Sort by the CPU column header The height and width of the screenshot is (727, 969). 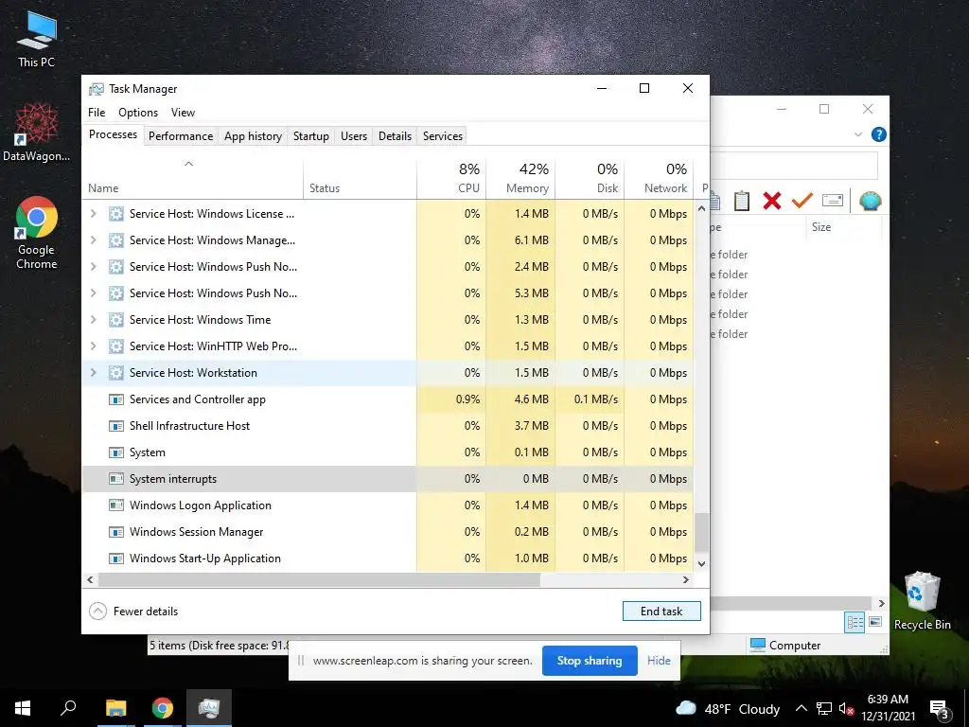point(451,179)
